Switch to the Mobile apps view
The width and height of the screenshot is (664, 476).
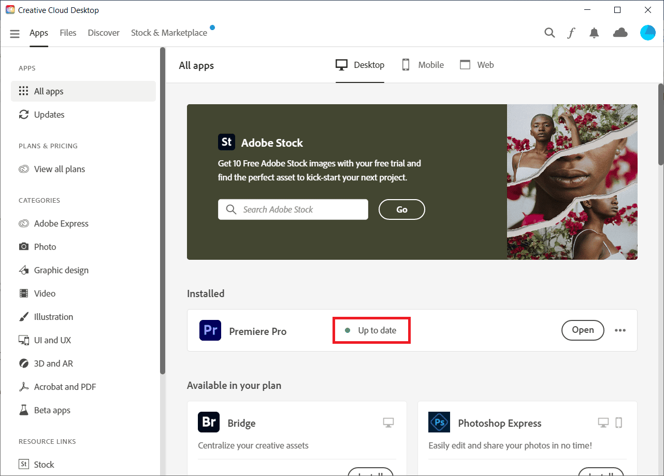pyautogui.click(x=423, y=64)
